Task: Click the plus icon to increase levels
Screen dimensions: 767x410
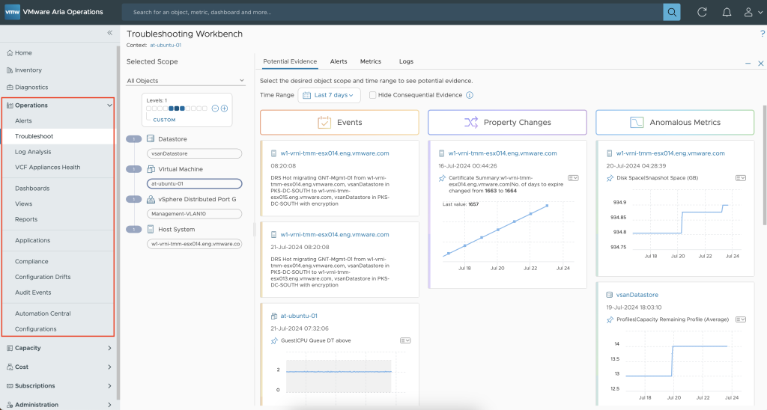Action: pyautogui.click(x=224, y=108)
